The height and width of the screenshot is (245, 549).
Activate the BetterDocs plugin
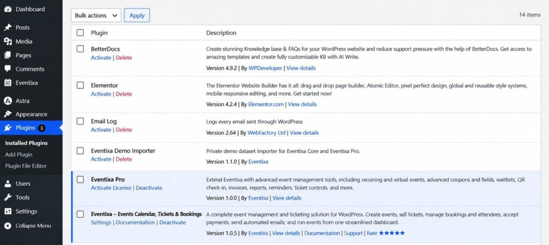click(101, 58)
